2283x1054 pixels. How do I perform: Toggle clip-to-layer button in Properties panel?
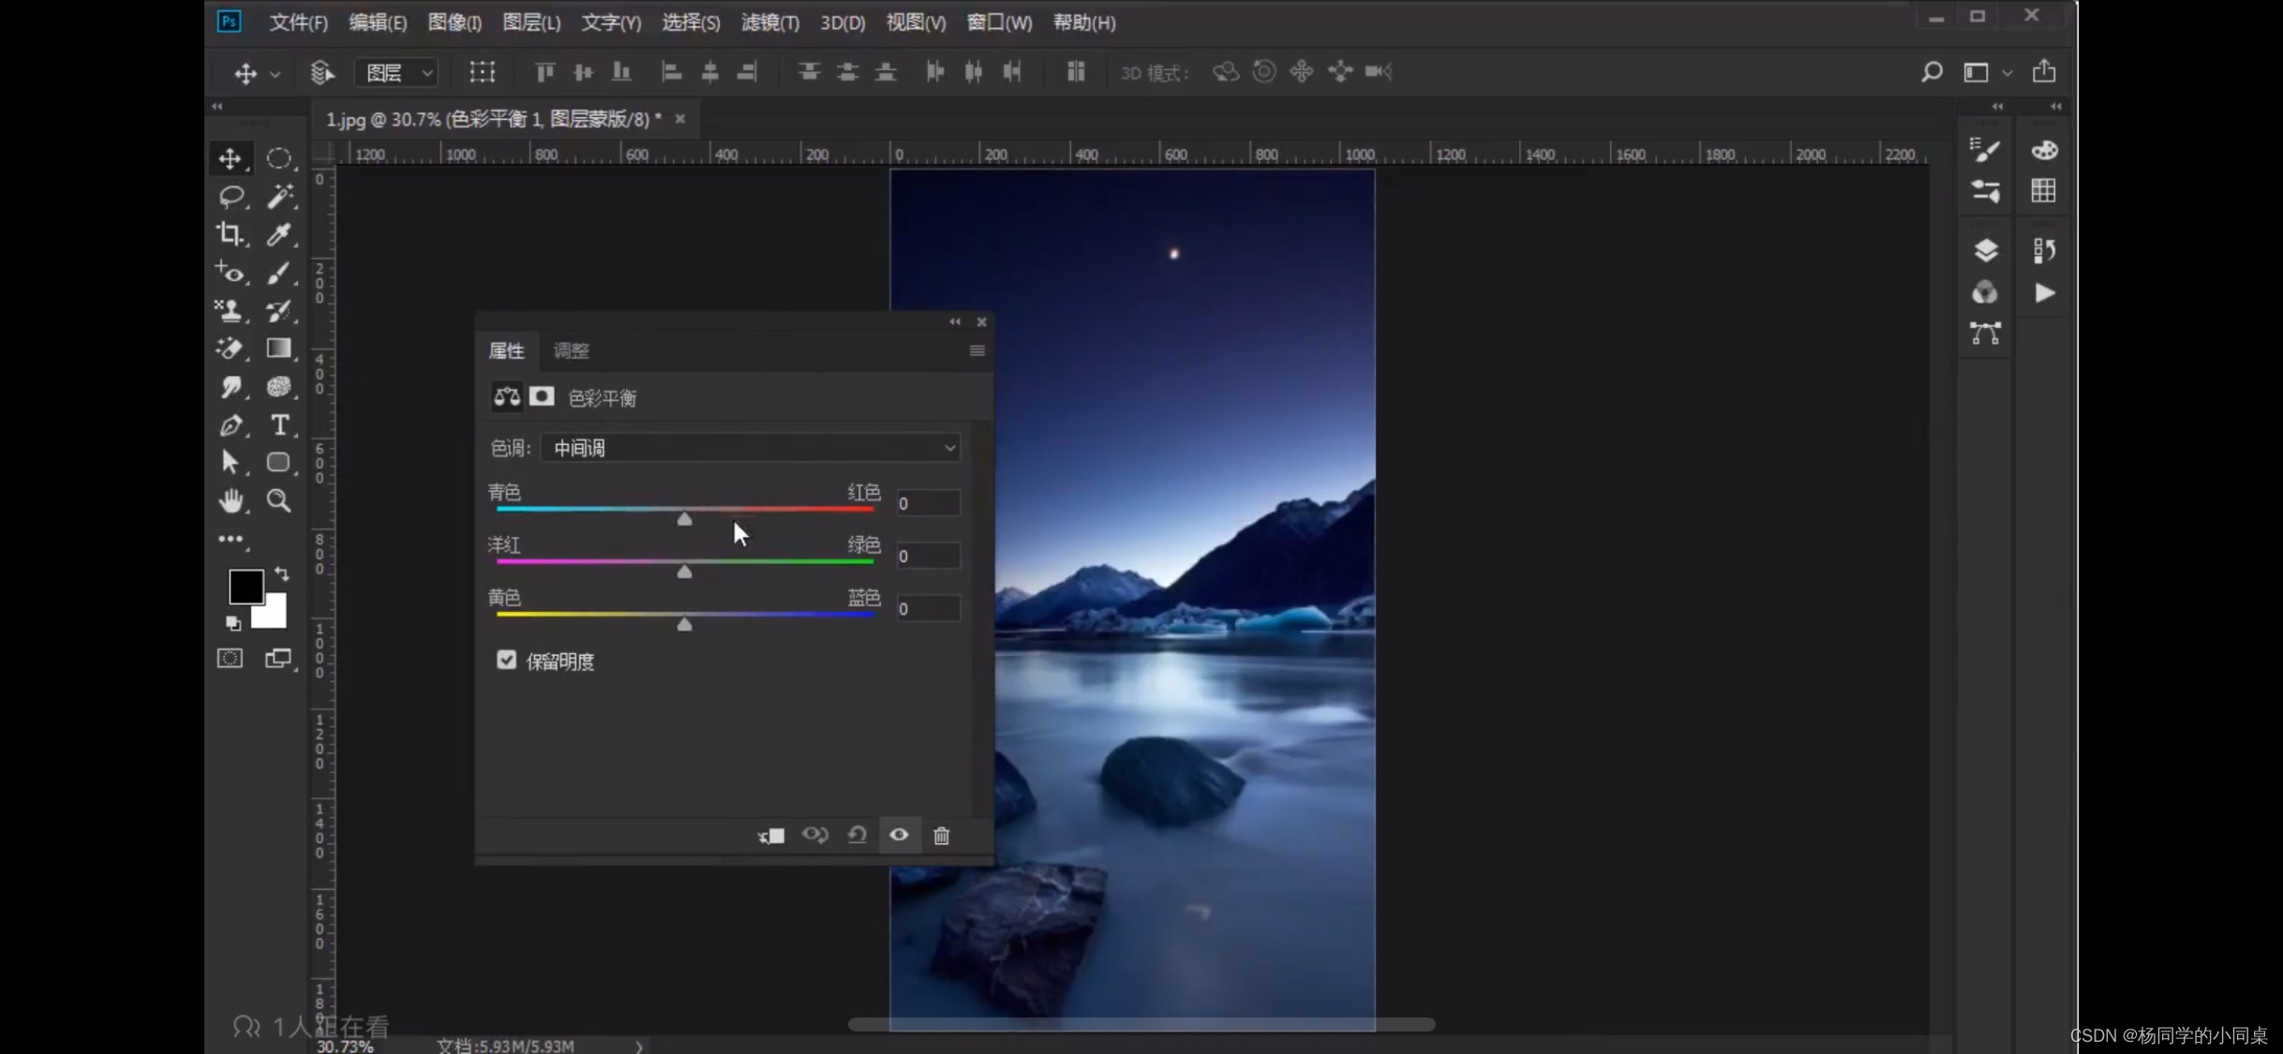pos(771,835)
